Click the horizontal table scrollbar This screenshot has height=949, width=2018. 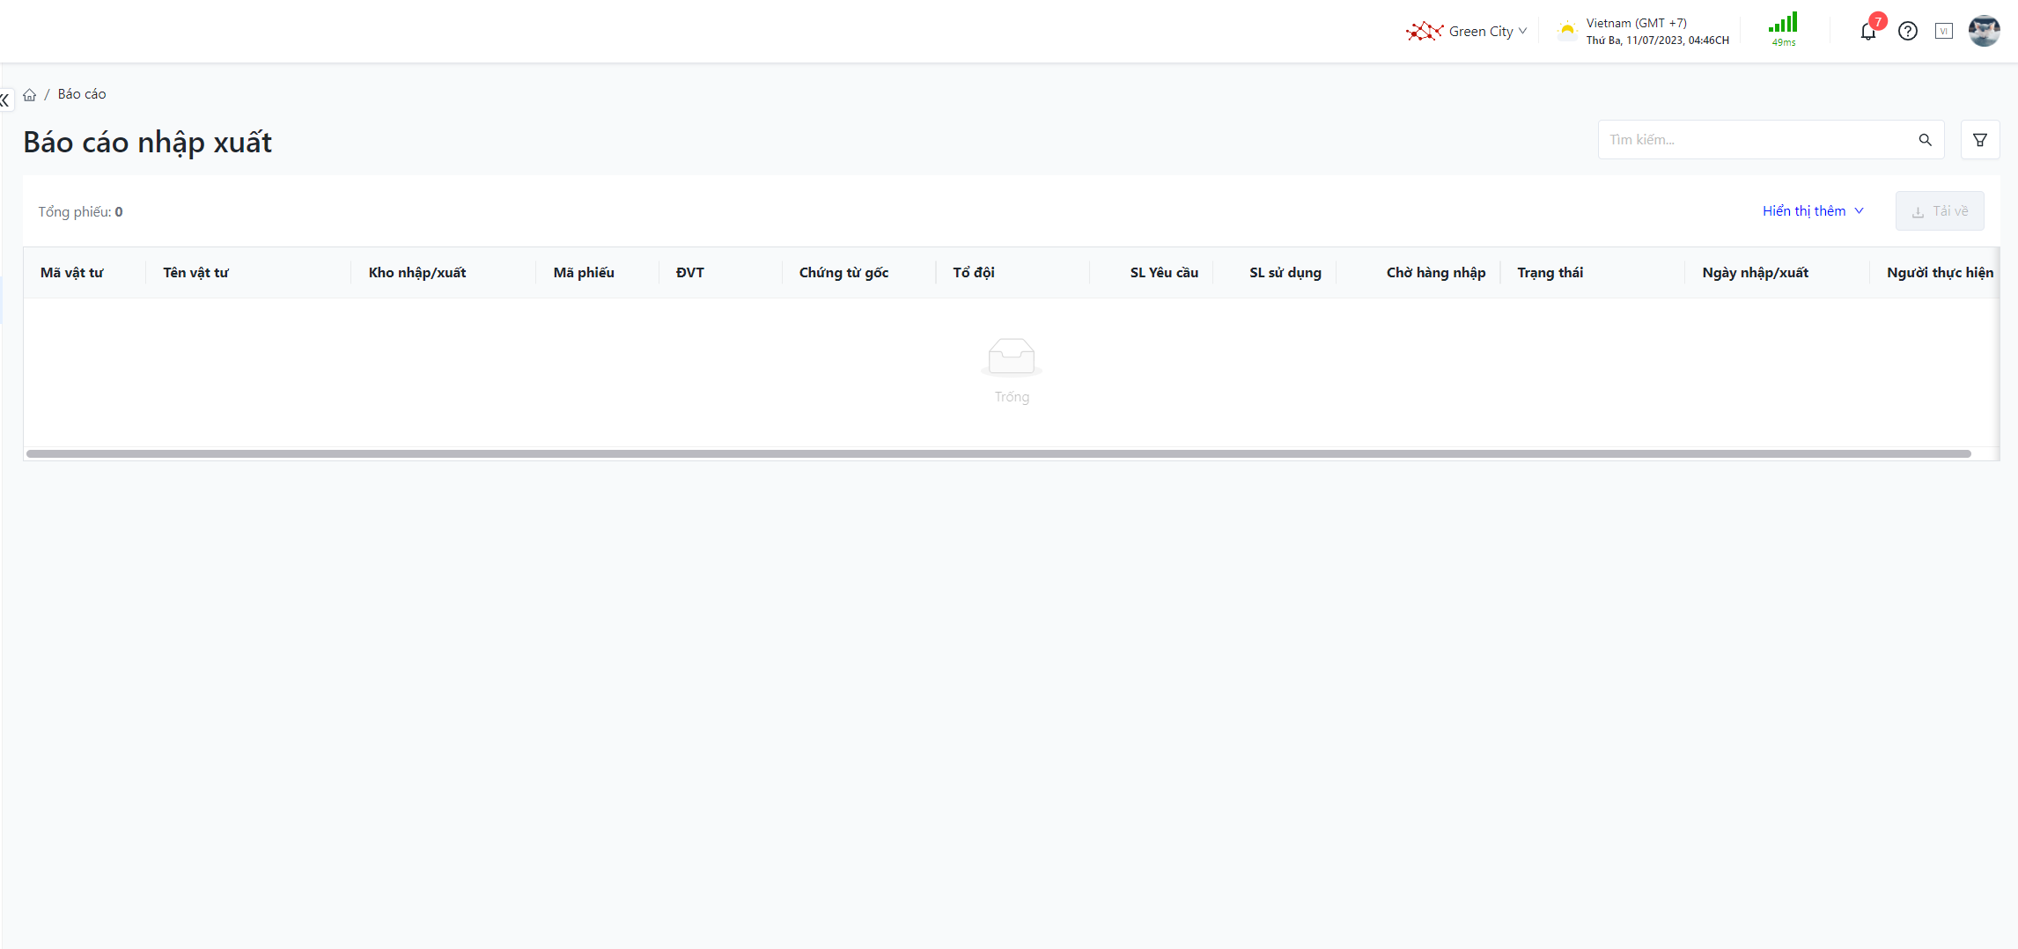pos(998,454)
